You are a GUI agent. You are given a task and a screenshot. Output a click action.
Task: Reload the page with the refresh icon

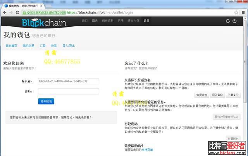tap(17, 12)
